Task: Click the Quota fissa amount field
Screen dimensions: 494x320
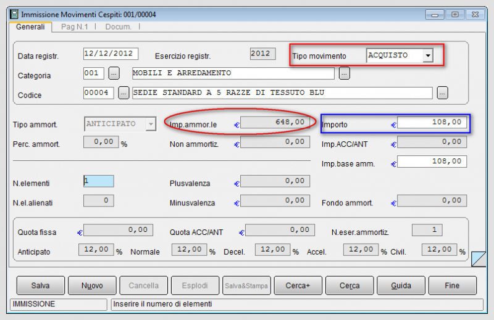Action: point(118,230)
